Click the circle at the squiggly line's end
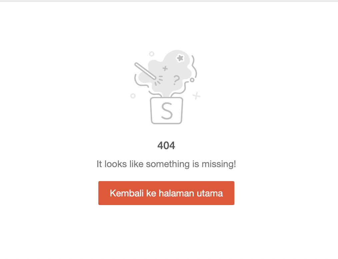Image resolution: width=338 pixels, height=259 pixels. tap(192, 80)
